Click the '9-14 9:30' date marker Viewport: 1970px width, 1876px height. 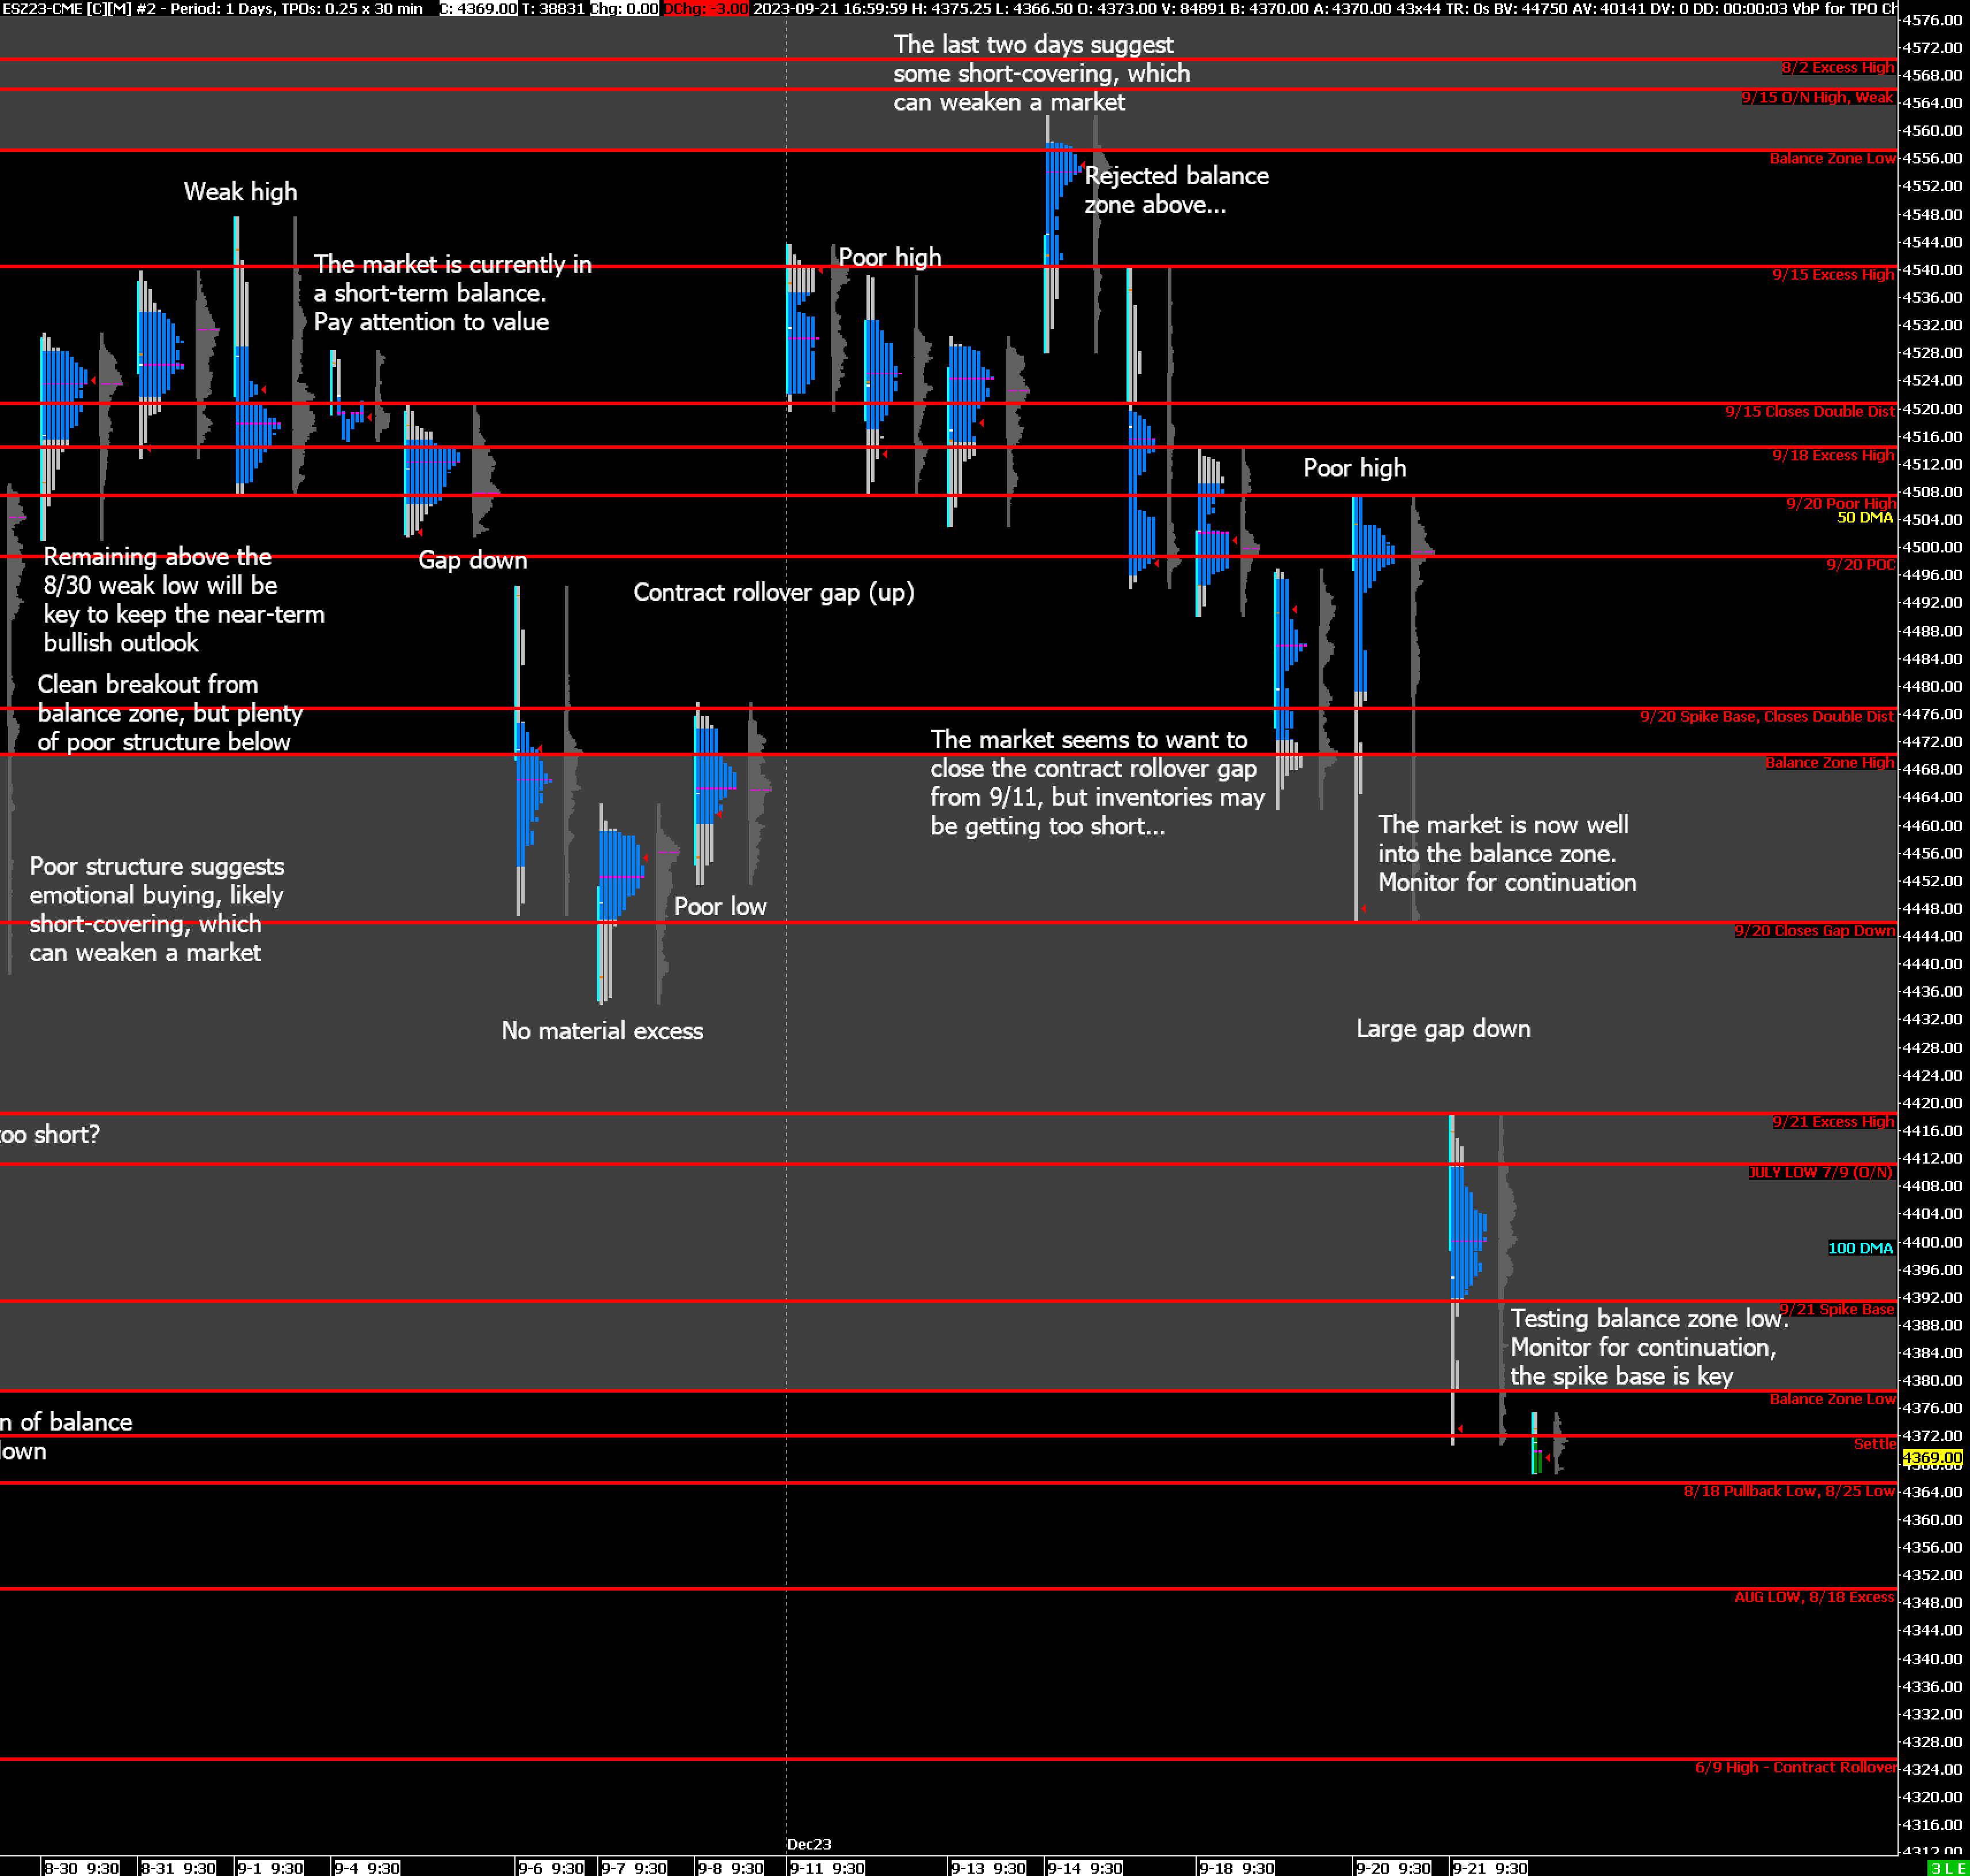(1085, 1868)
